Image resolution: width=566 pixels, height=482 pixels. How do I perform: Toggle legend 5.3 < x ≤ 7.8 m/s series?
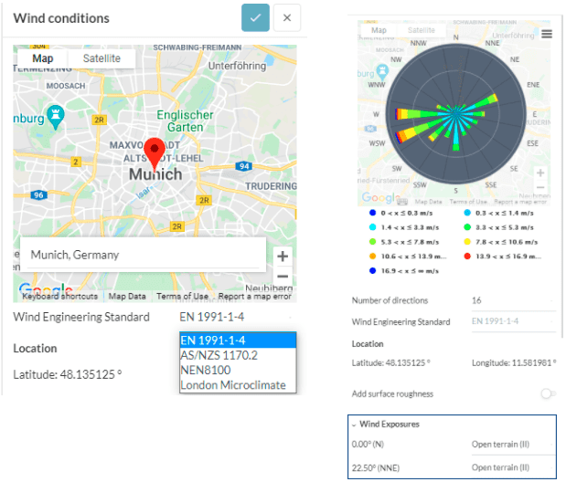[404, 242]
